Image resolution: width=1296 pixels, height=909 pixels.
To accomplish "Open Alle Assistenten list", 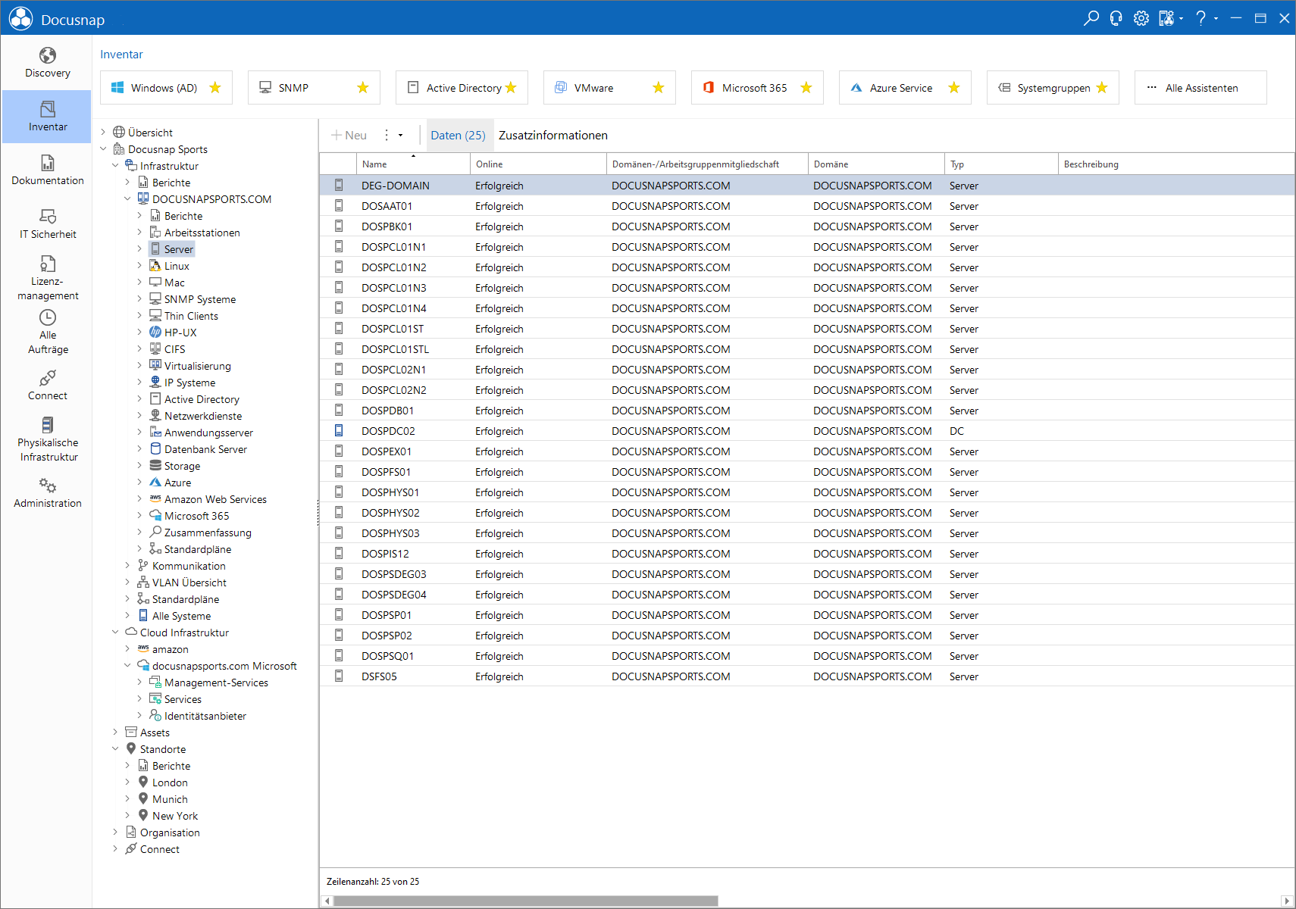I will coord(1201,88).
